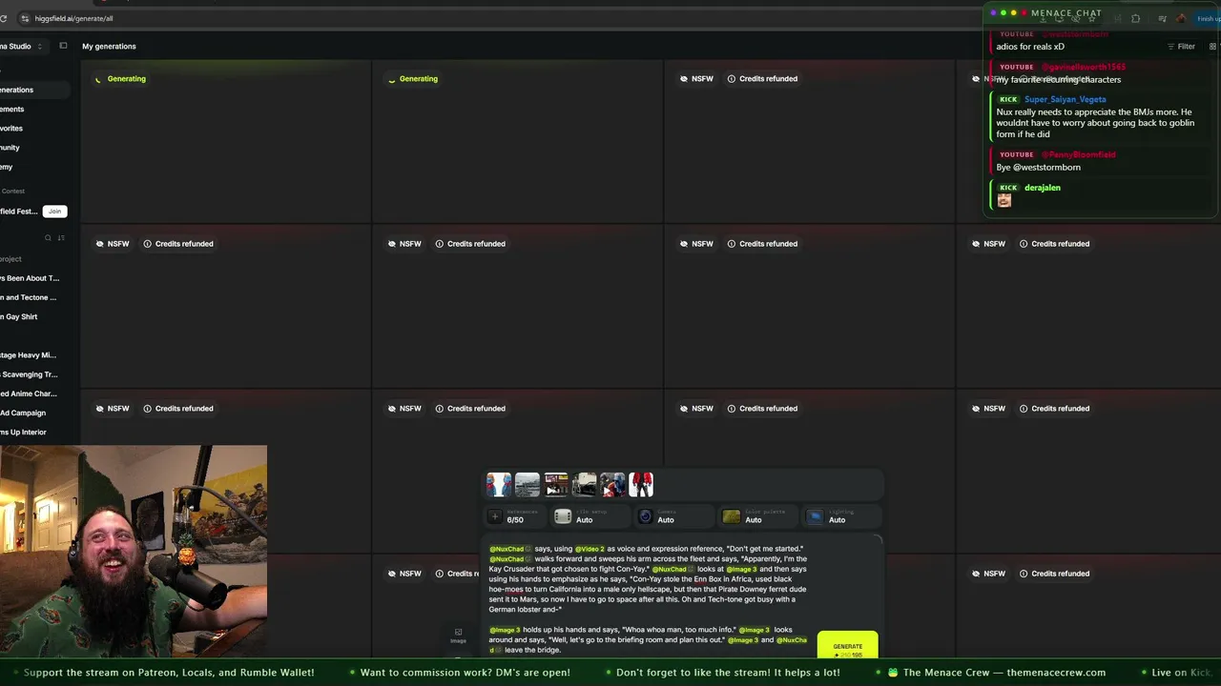
Task: Click the second gray landscape reference thumbnail
Action: click(x=528, y=485)
